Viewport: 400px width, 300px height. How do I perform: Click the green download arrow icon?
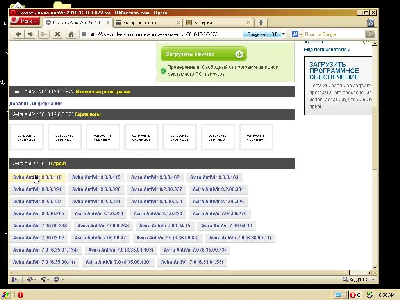click(239, 54)
